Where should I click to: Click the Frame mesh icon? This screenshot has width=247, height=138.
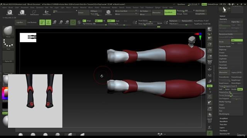[210, 97]
